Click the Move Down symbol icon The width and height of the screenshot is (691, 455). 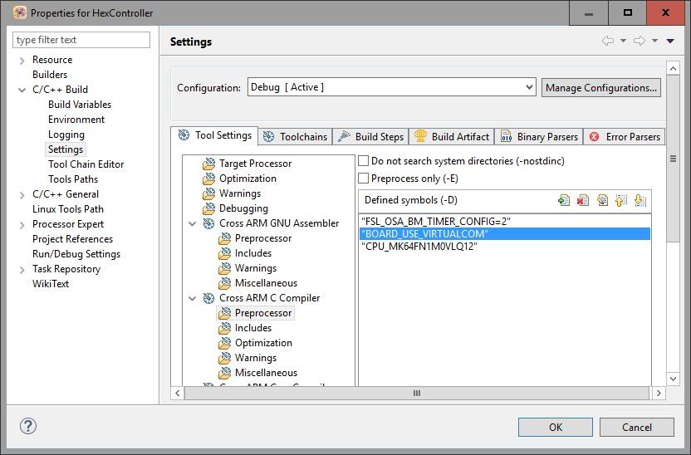coord(640,200)
